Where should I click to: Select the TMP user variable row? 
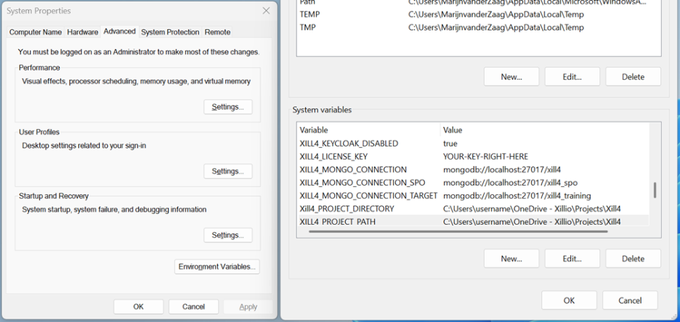(477, 28)
